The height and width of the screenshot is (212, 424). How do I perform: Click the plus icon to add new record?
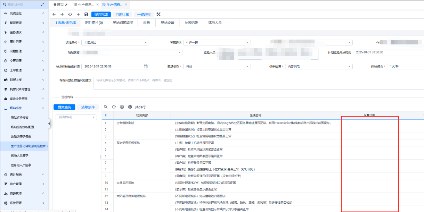78,14
